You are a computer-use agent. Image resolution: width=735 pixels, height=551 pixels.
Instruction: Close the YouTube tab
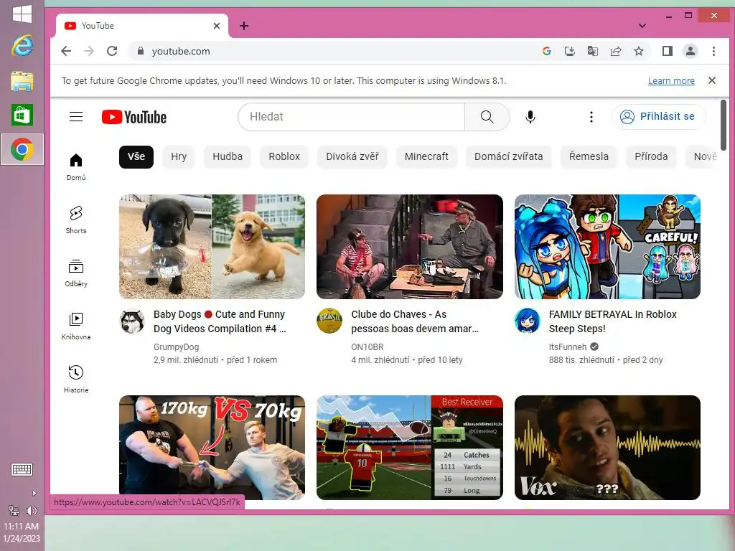[x=217, y=26]
